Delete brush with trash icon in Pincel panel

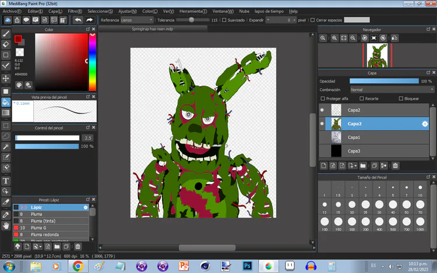77,247
